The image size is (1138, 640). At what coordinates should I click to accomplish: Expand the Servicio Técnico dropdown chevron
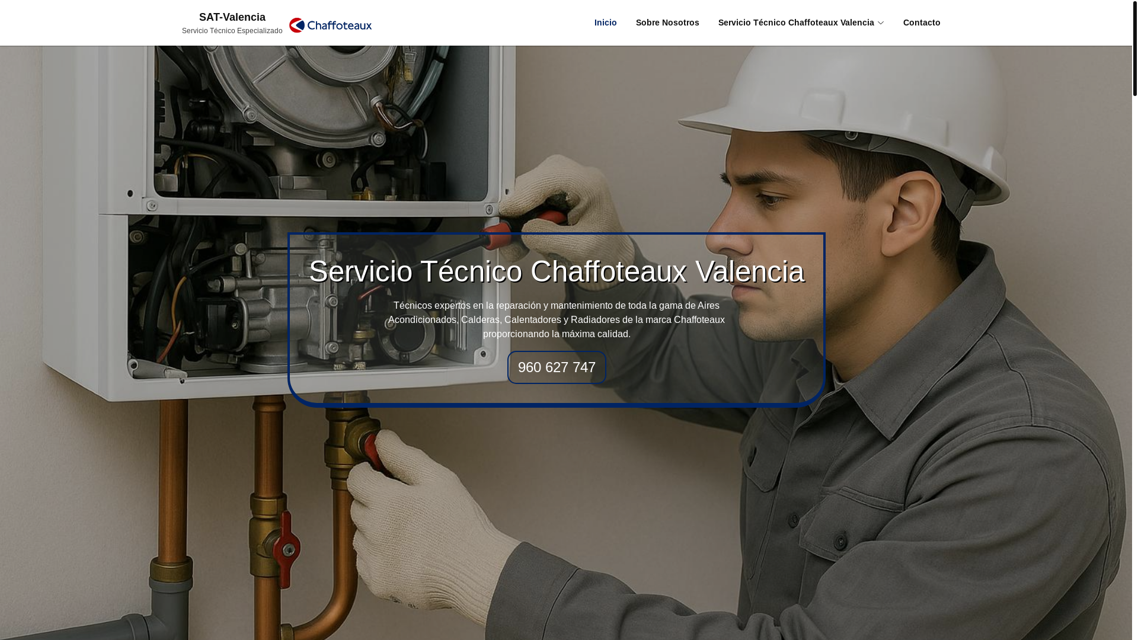point(880,23)
